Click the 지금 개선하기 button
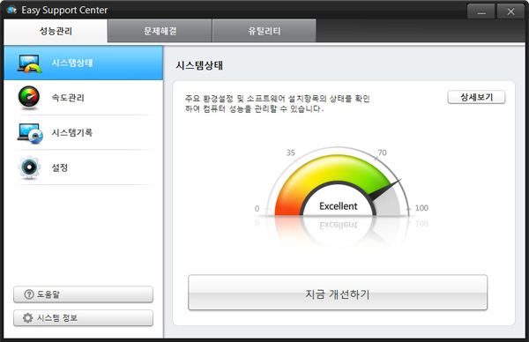This screenshot has height=342, width=529. (x=338, y=293)
